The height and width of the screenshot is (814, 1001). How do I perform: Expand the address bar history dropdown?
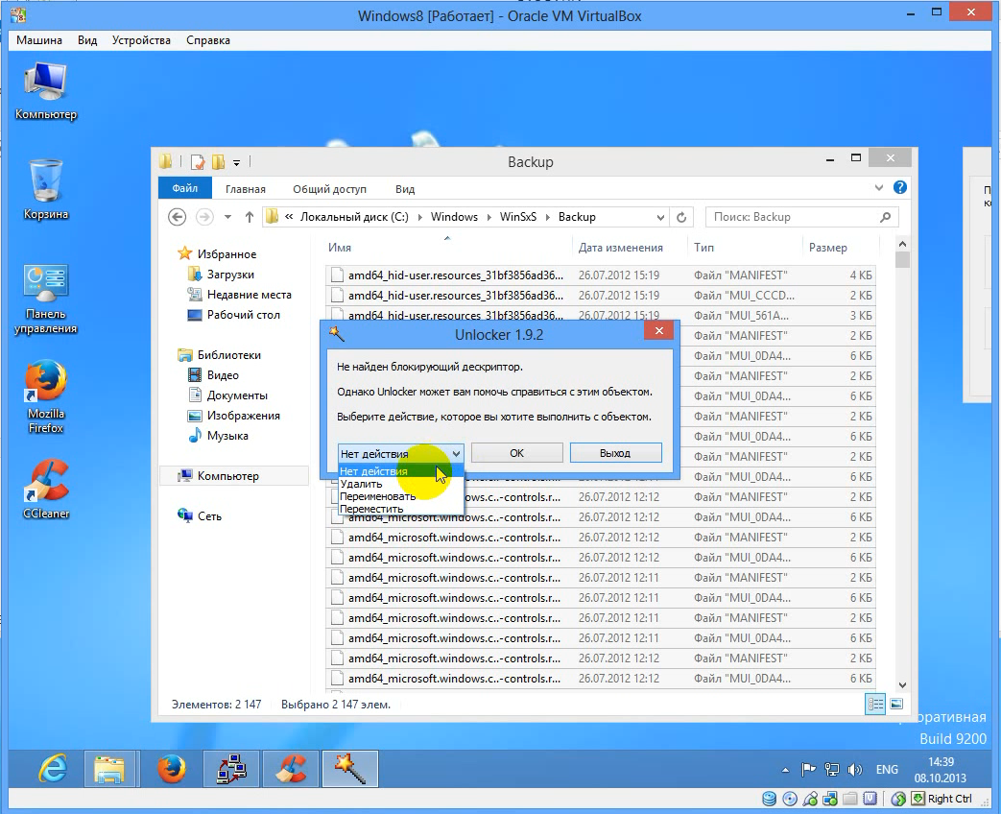tap(660, 217)
